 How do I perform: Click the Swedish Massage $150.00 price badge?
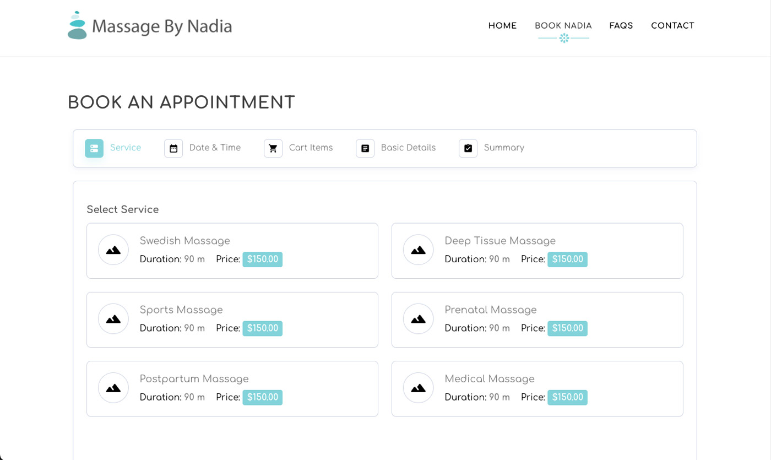pyautogui.click(x=262, y=259)
